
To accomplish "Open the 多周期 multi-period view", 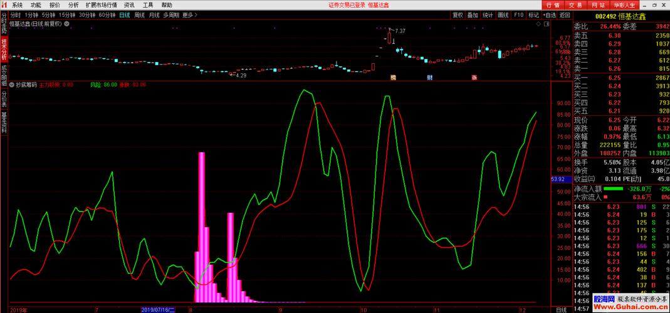I will 171,15.
